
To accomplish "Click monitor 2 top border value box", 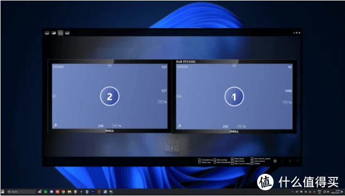I will pyautogui.click(x=110, y=66).
